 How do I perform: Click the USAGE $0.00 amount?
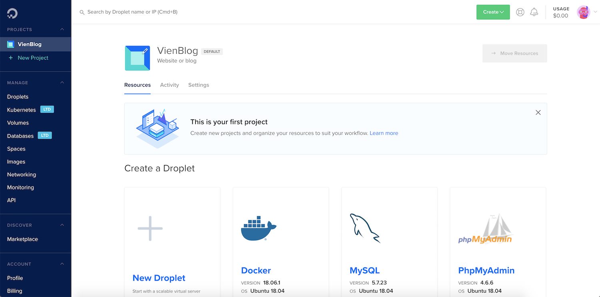(560, 16)
